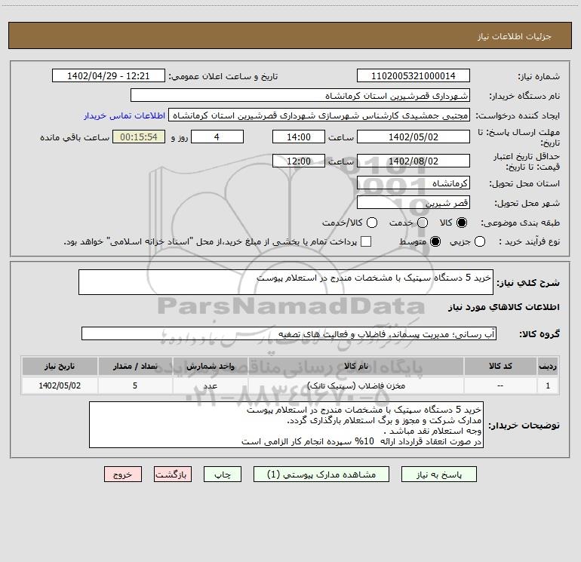Click the announcement date field 1402/04/29 - 12:21

click(x=108, y=76)
